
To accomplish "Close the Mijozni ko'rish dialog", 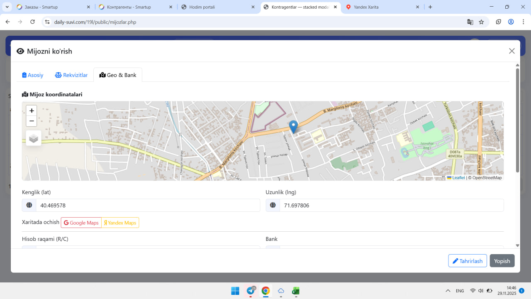I will pos(512,51).
